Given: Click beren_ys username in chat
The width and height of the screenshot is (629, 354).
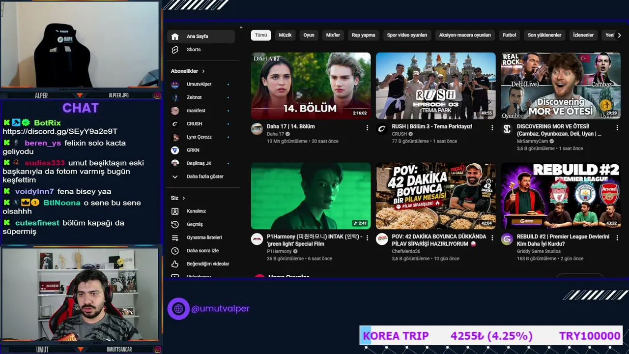Looking at the screenshot, I should point(43,143).
